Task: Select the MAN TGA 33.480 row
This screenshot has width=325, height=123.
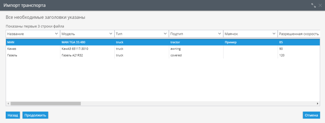Action: (163, 42)
